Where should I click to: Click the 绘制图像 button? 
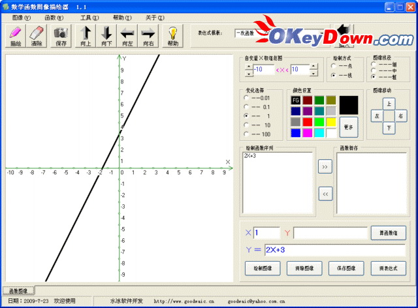pos(263,268)
